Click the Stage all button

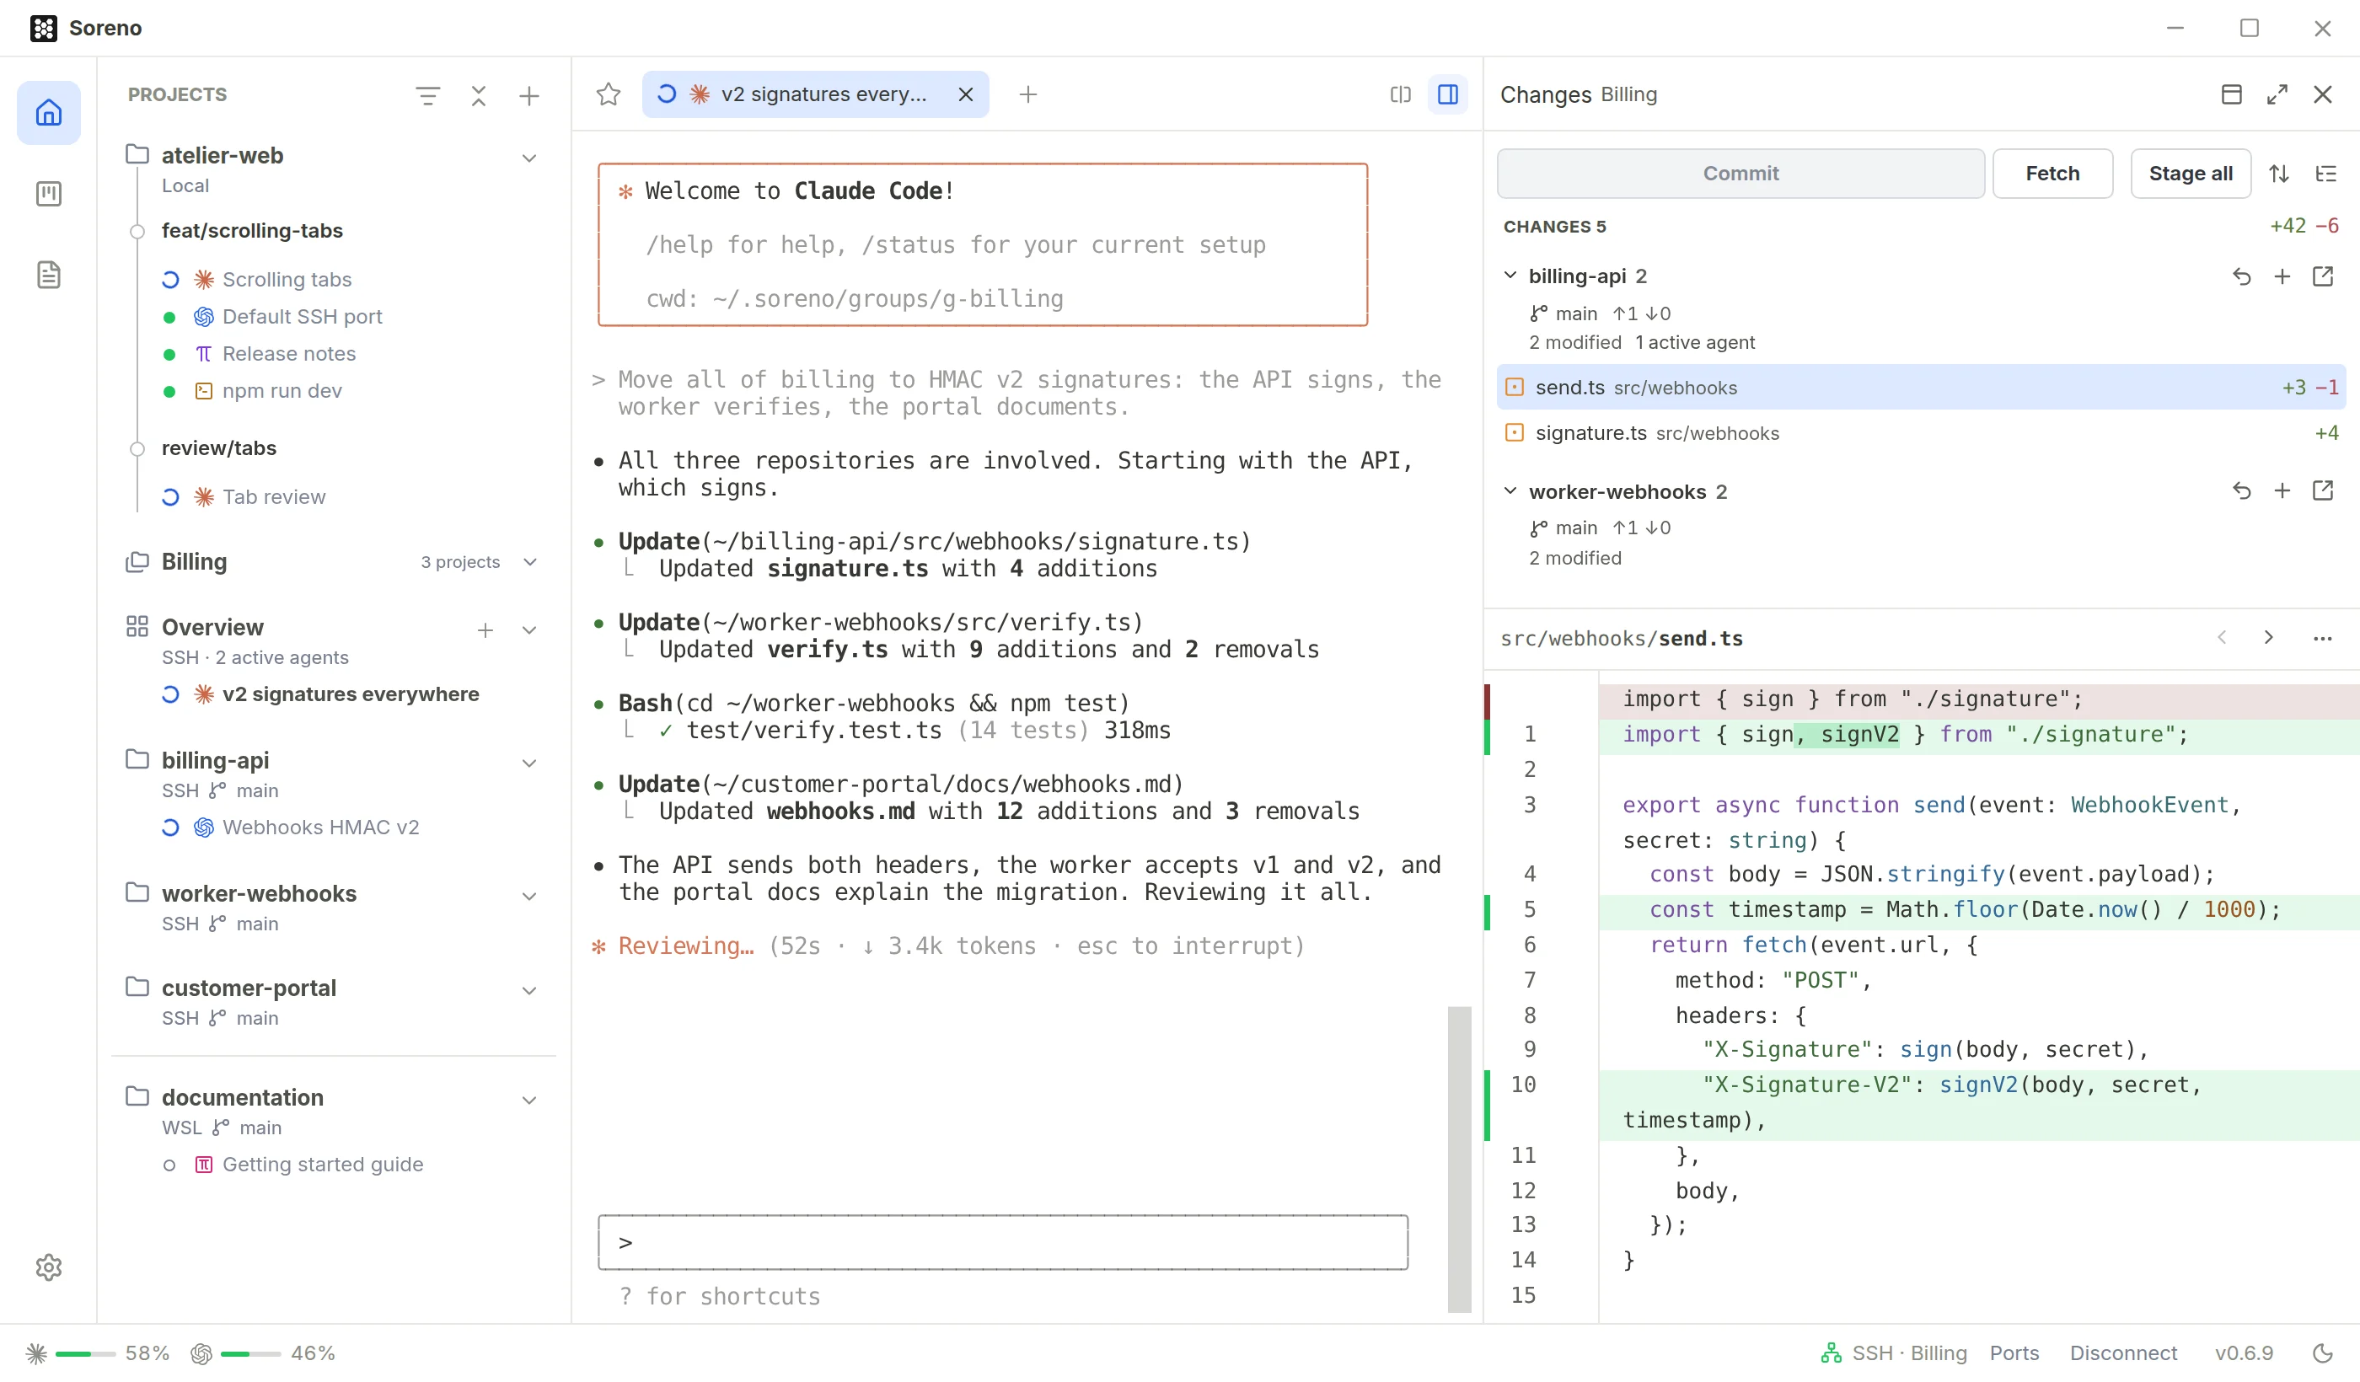[x=2191, y=174]
